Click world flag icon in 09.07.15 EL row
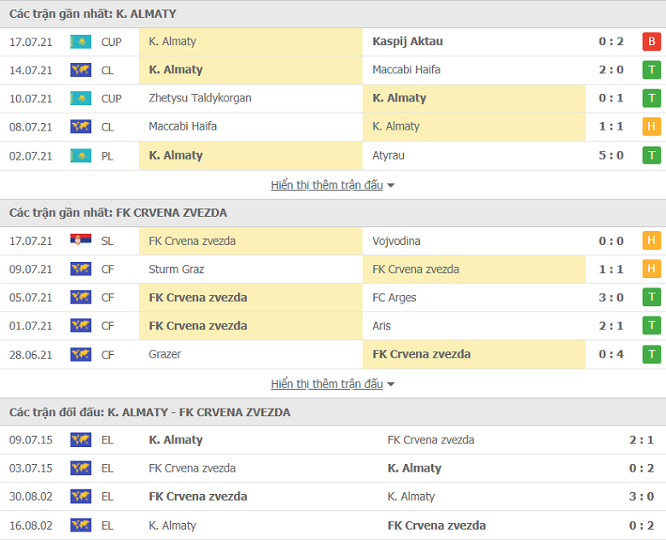 [x=81, y=440]
